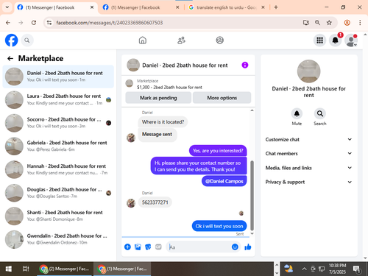View site information icon in address bar
This screenshot has height=276, width=368.
coord(49,23)
